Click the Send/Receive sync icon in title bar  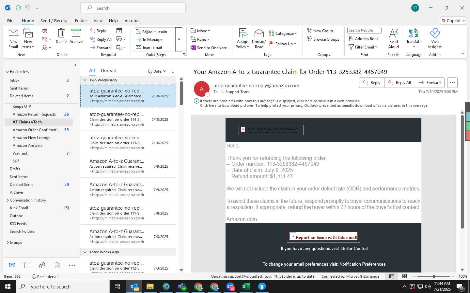[x=18, y=7]
